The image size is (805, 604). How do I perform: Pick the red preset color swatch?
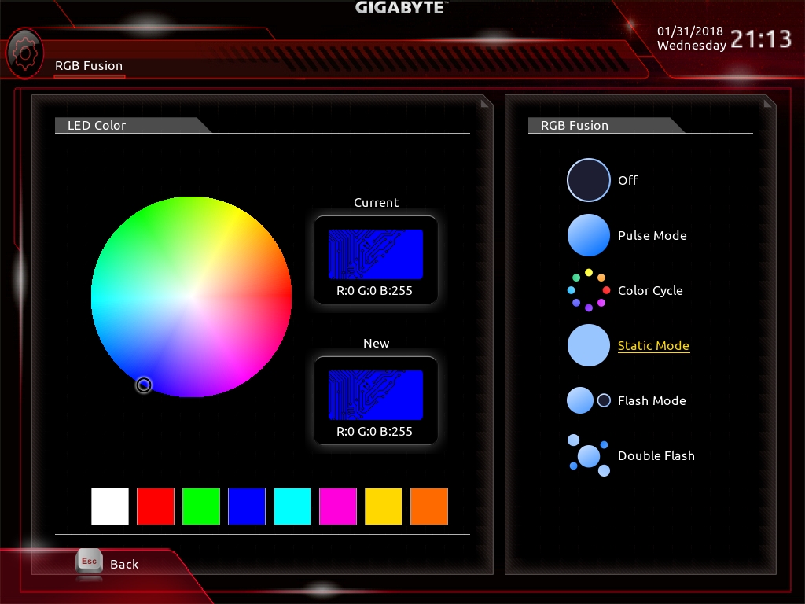pyautogui.click(x=156, y=506)
